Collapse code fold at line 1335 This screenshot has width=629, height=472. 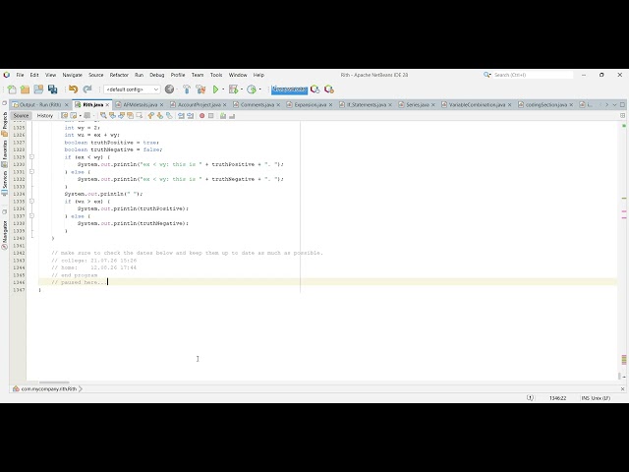31,201
